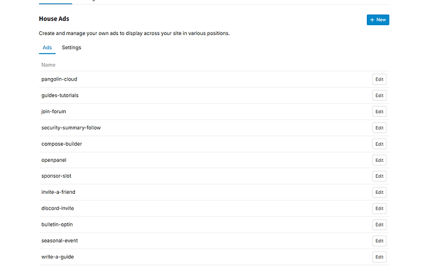Edit the bulletin-optin ad

point(379,225)
